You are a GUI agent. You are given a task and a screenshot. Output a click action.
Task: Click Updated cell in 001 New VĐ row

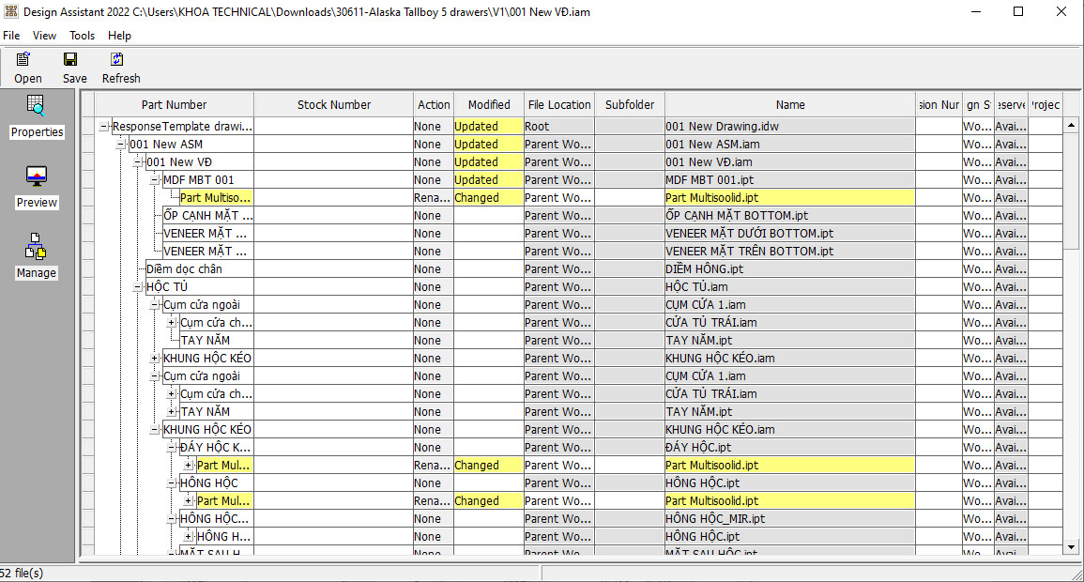[x=488, y=162]
